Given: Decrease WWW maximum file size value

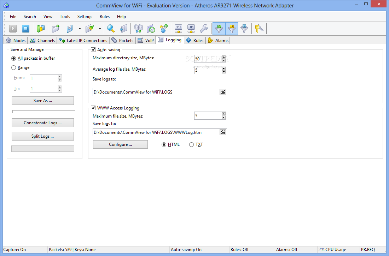Looking at the screenshot, I should (224, 118).
